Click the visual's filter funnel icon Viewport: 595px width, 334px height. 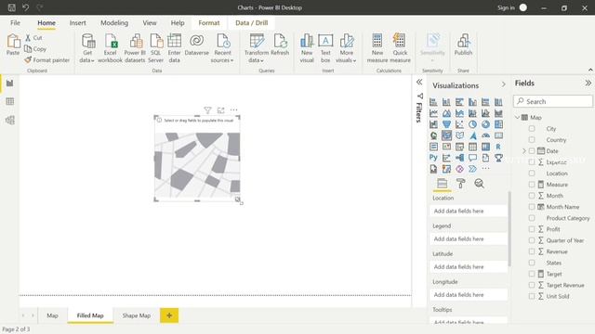point(207,110)
